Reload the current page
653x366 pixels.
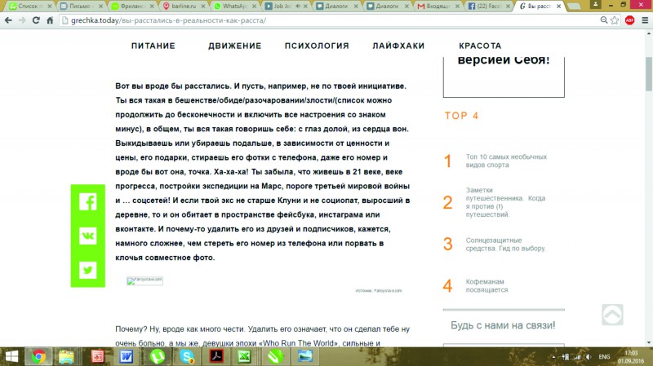tap(36, 20)
